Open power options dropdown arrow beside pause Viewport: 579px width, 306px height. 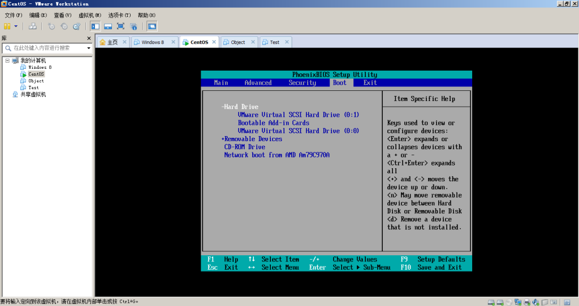[16, 26]
